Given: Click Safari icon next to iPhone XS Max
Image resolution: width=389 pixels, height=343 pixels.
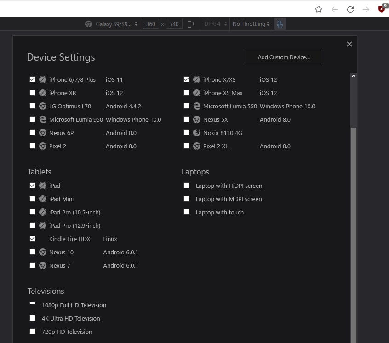Looking at the screenshot, I should coord(197,93).
